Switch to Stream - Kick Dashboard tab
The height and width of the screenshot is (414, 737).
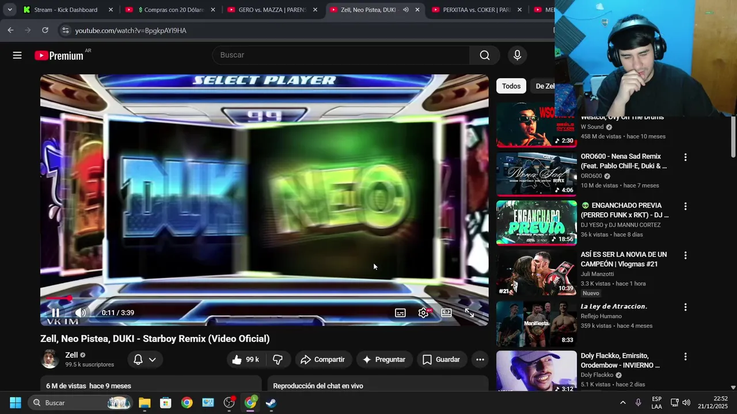click(66, 10)
